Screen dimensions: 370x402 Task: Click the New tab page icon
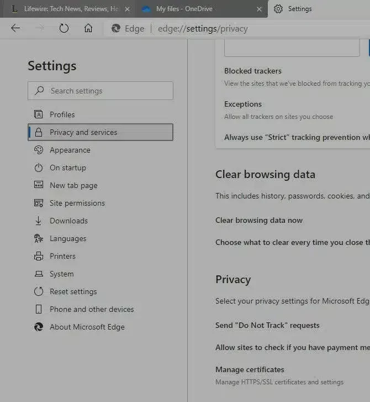pyautogui.click(x=39, y=185)
